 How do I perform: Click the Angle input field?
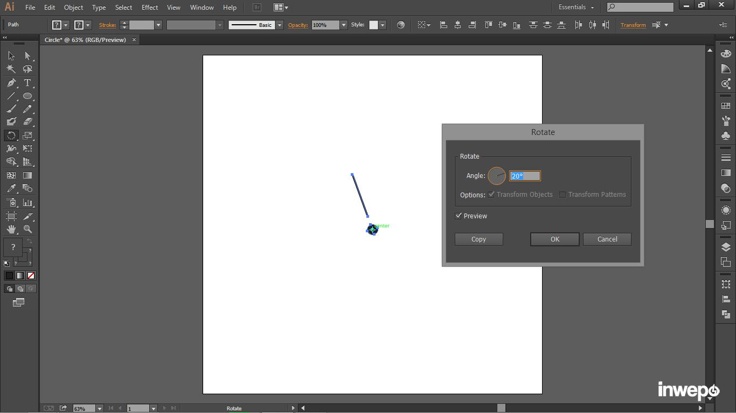coord(525,176)
